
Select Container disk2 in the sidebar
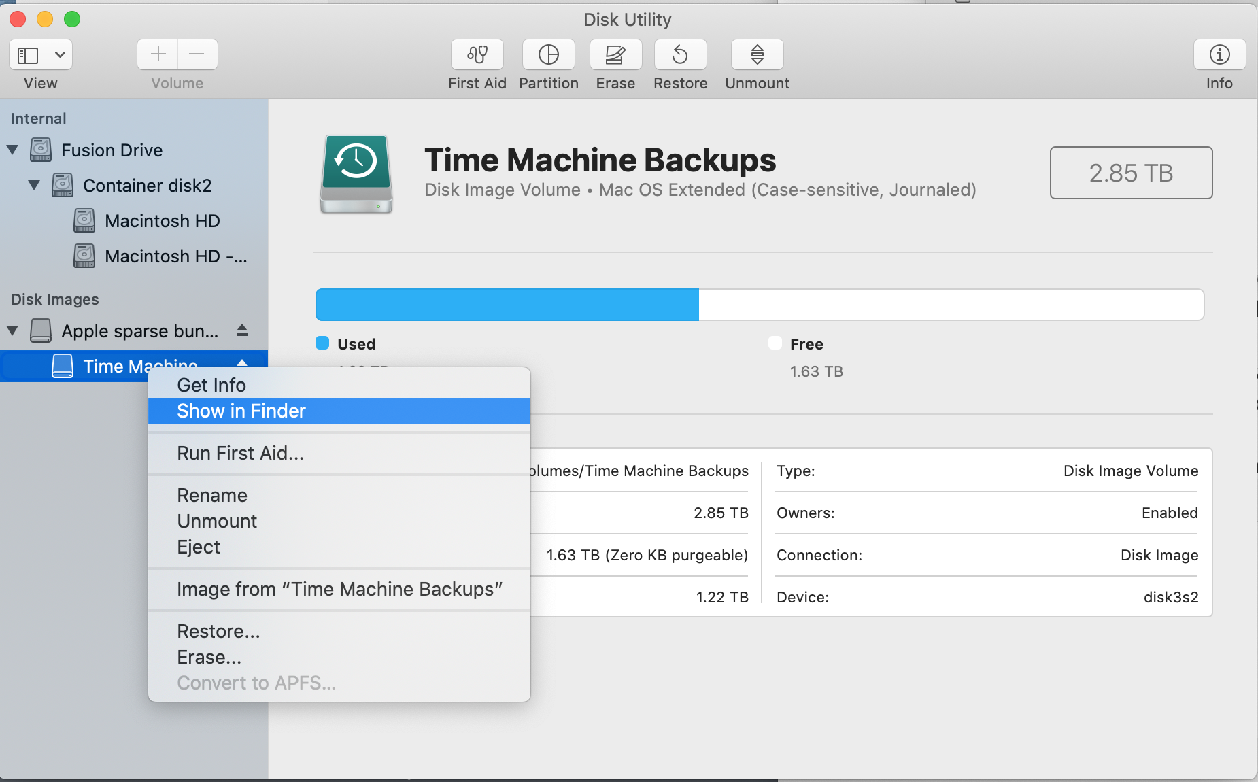pos(148,185)
